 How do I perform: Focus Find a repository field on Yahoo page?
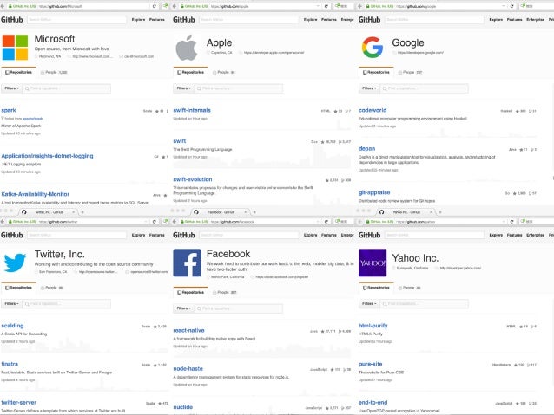425,303
